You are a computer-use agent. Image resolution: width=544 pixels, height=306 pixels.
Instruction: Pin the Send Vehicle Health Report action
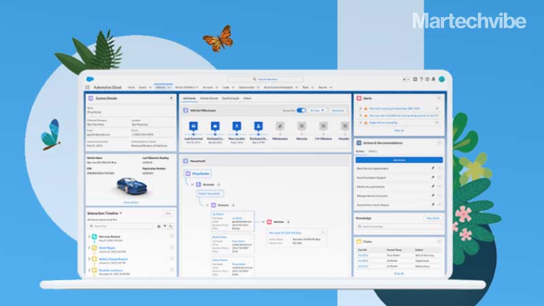click(x=433, y=205)
